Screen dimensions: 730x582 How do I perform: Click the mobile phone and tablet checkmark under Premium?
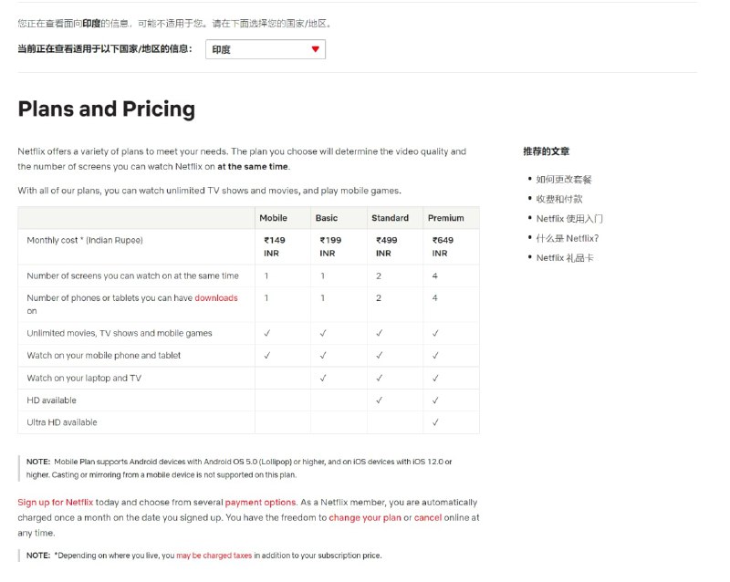(435, 355)
